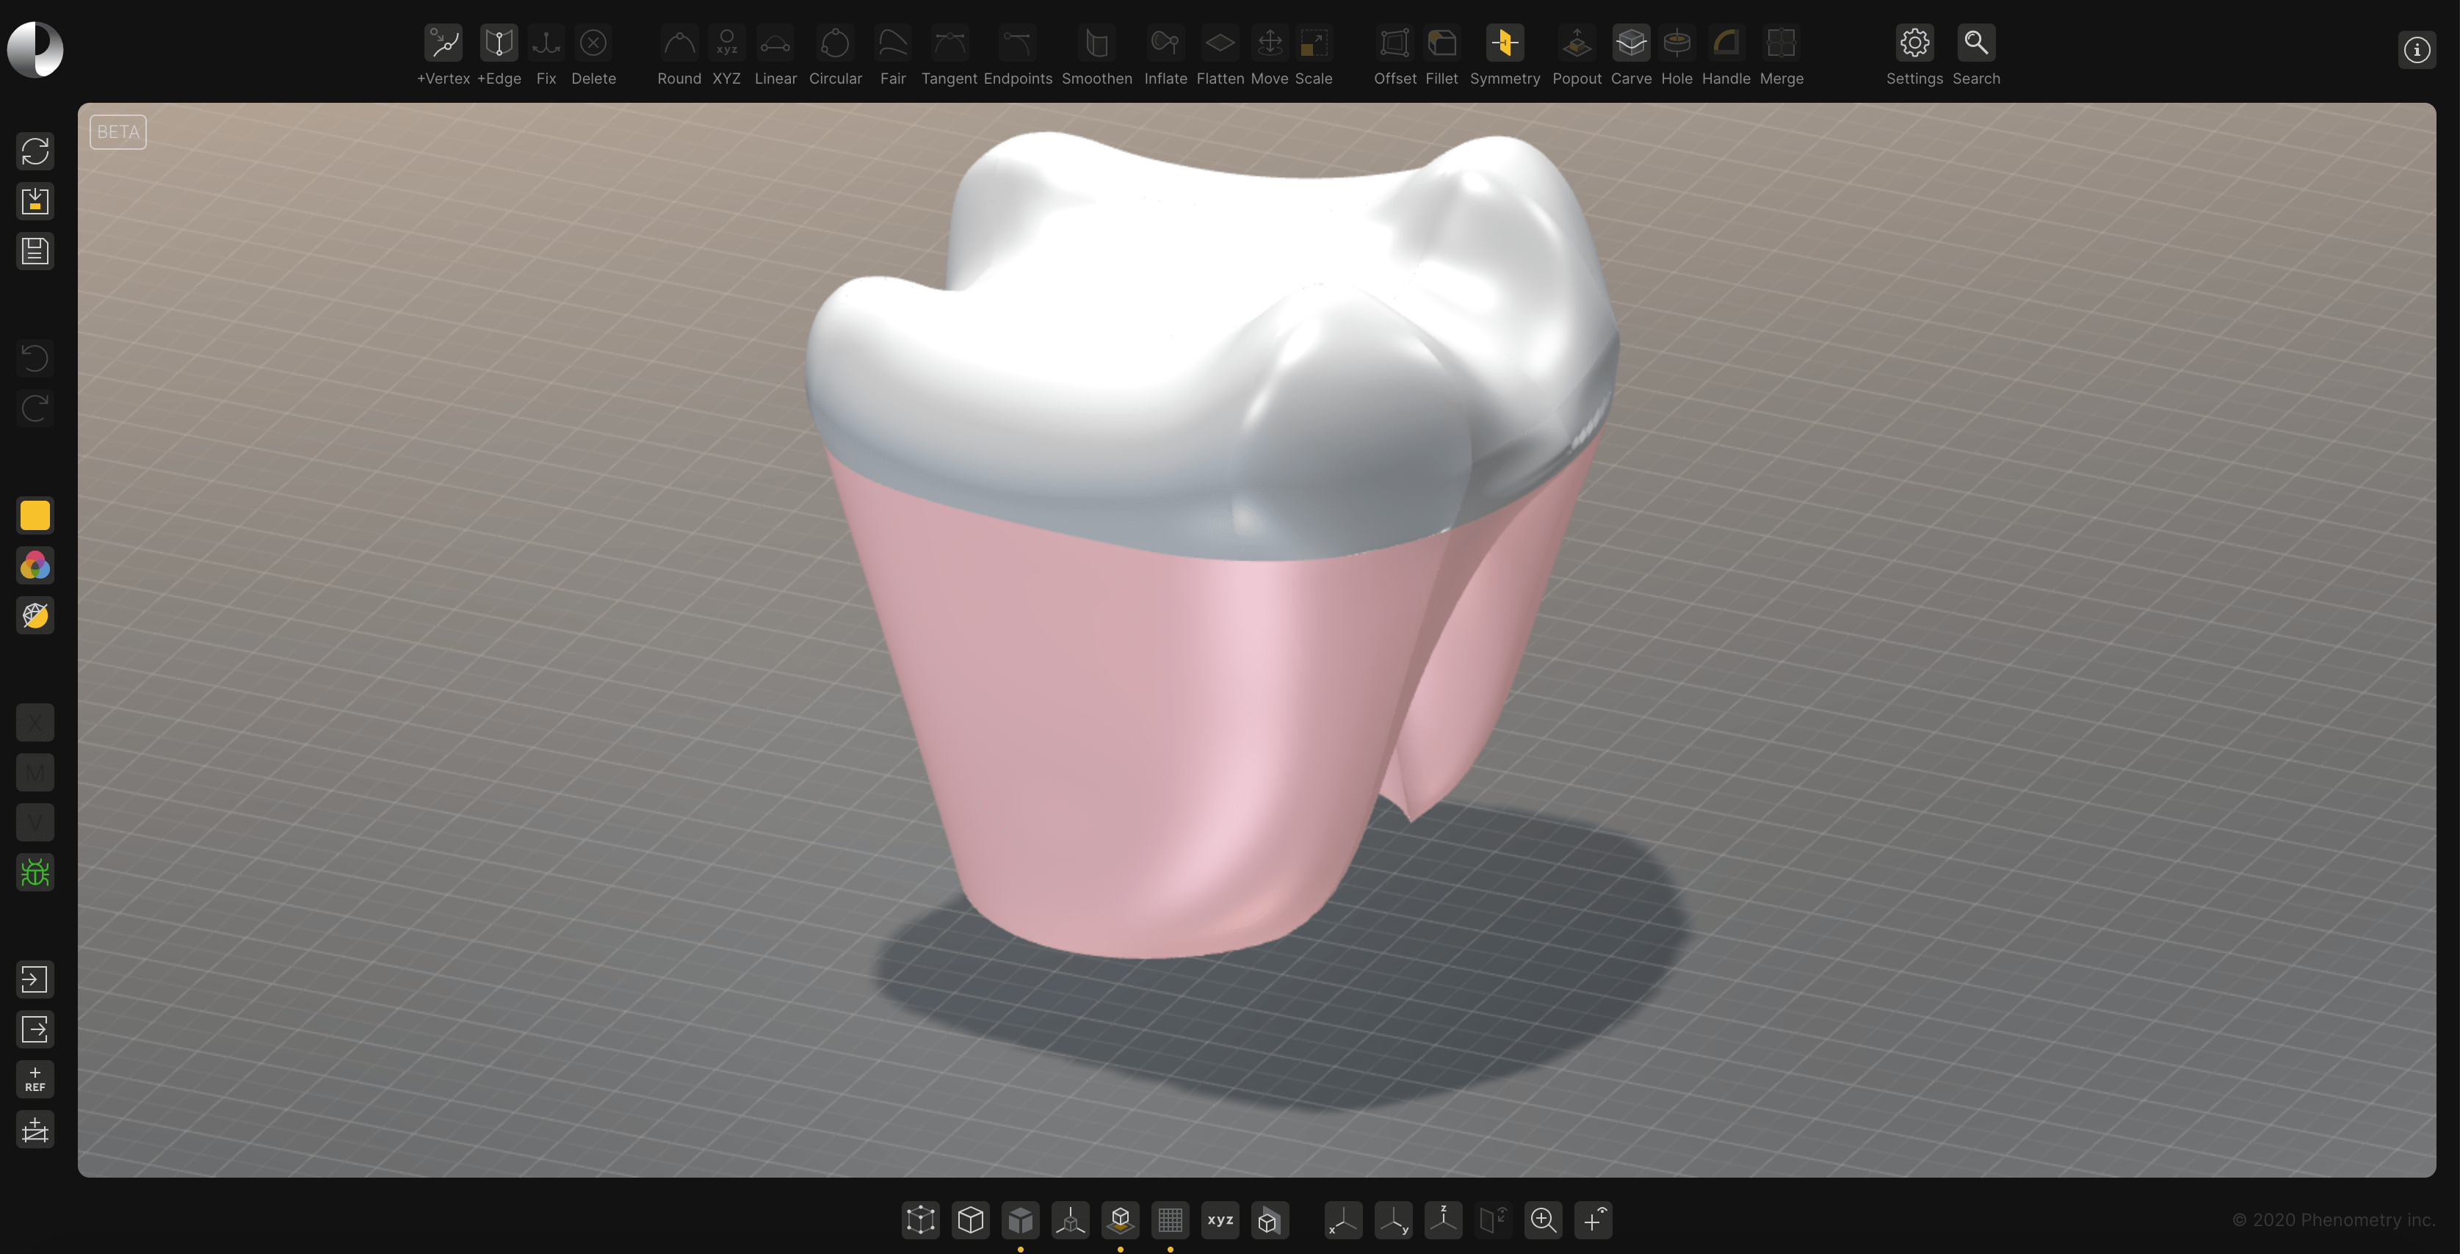The width and height of the screenshot is (2460, 1254).
Task: Undo the last action
Action: pyautogui.click(x=35, y=358)
